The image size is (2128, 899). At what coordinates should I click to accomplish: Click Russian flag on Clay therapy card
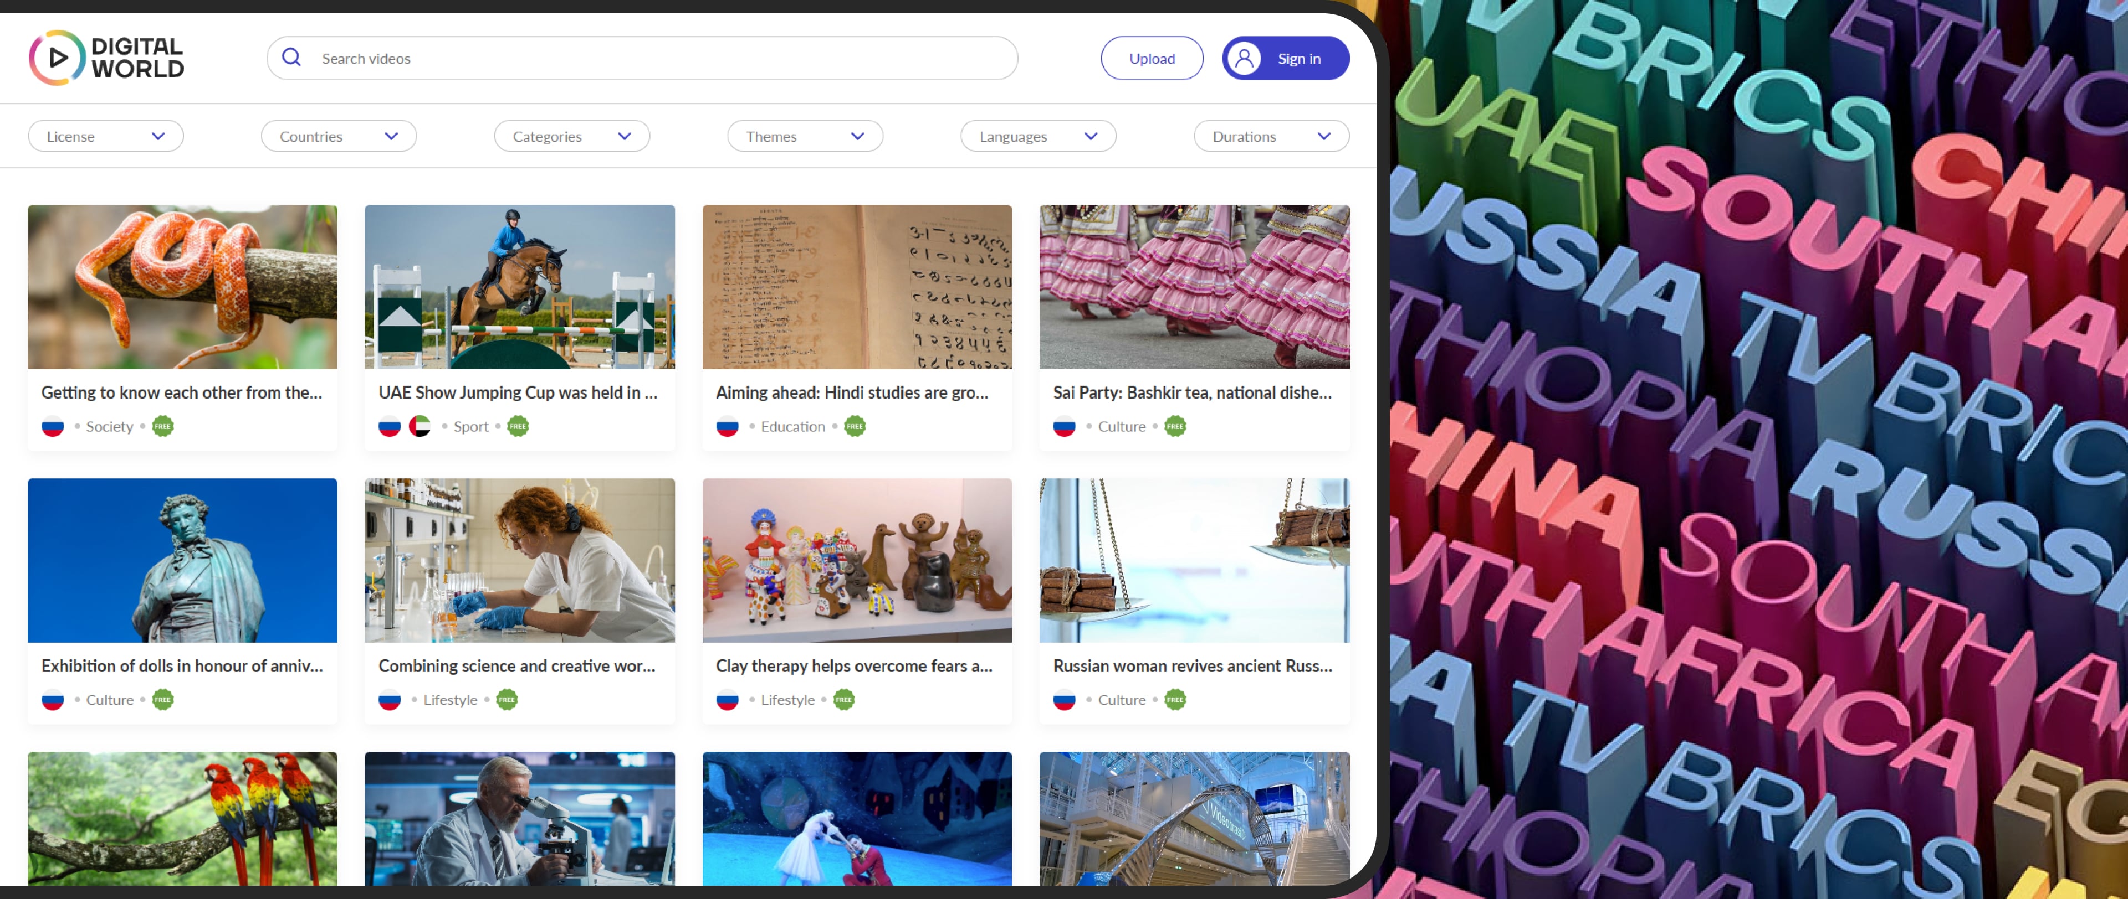[727, 700]
